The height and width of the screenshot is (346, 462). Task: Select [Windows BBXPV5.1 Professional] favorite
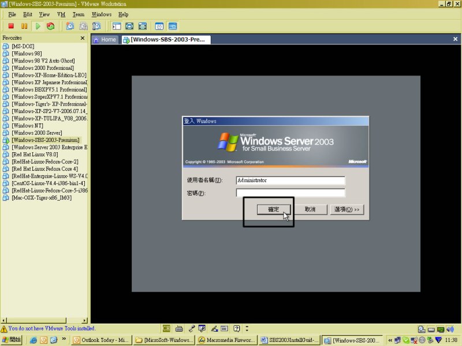pos(49,89)
